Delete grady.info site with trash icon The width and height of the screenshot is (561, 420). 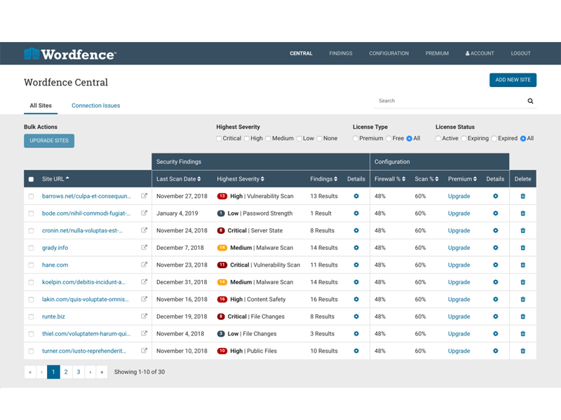pos(522,248)
